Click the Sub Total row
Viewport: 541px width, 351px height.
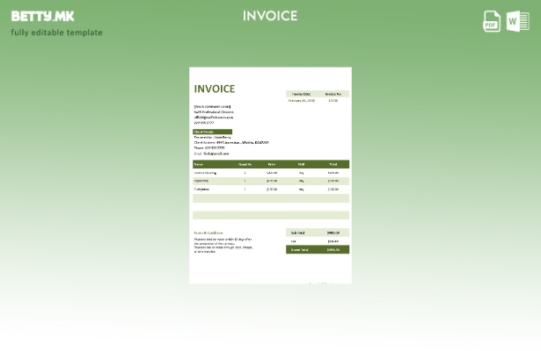click(318, 233)
